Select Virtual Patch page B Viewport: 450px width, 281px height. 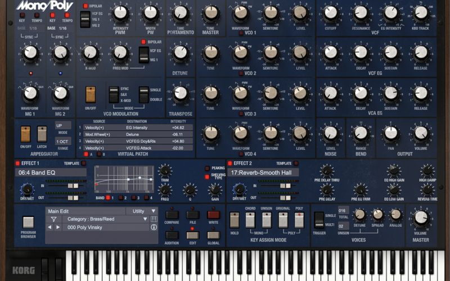pyautogui.click(x=99, y=154)
